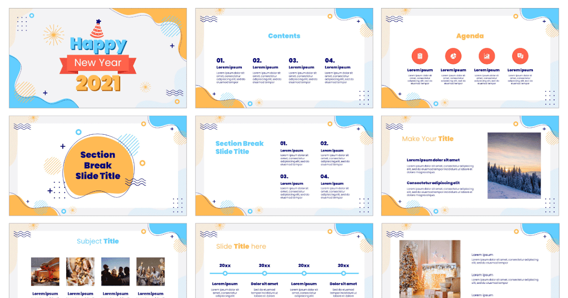
Task: Click 02. on the blue Section Break slide
Action: click(x=324, y=143)
